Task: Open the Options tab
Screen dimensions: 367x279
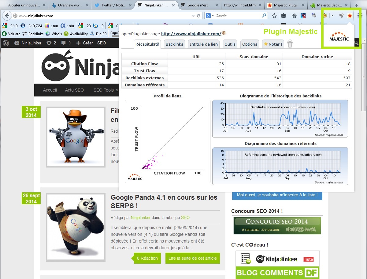Action: pyautogui.click(x=250, y=44)
